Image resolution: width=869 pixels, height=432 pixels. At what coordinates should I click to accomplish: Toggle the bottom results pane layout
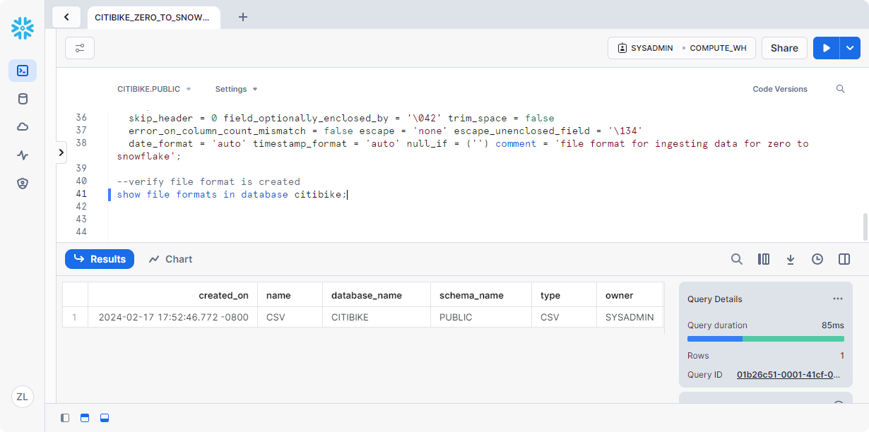click(105, 418)
